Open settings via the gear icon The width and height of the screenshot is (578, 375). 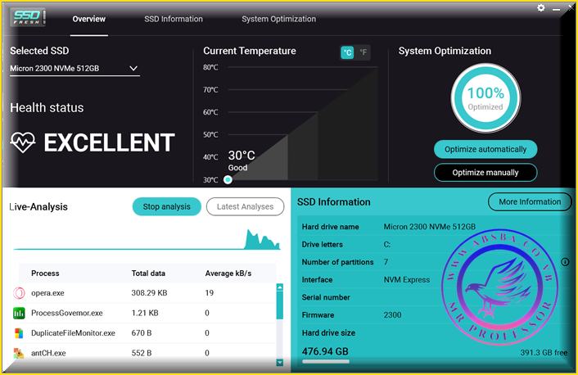coord(541,7)
